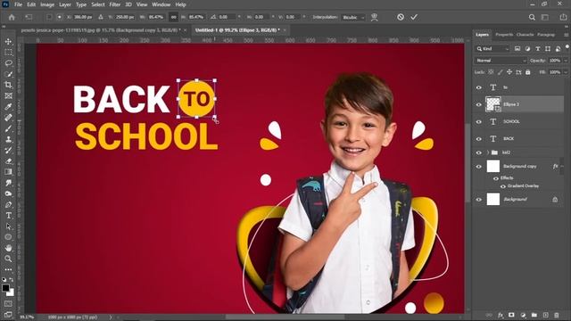
Task: Toggle Quick Mask mode
Action: [x=8, y=303]
